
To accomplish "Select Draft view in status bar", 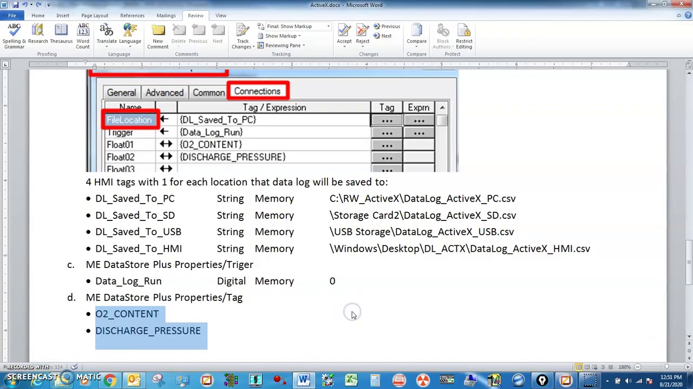I will (x=611, y=367).
